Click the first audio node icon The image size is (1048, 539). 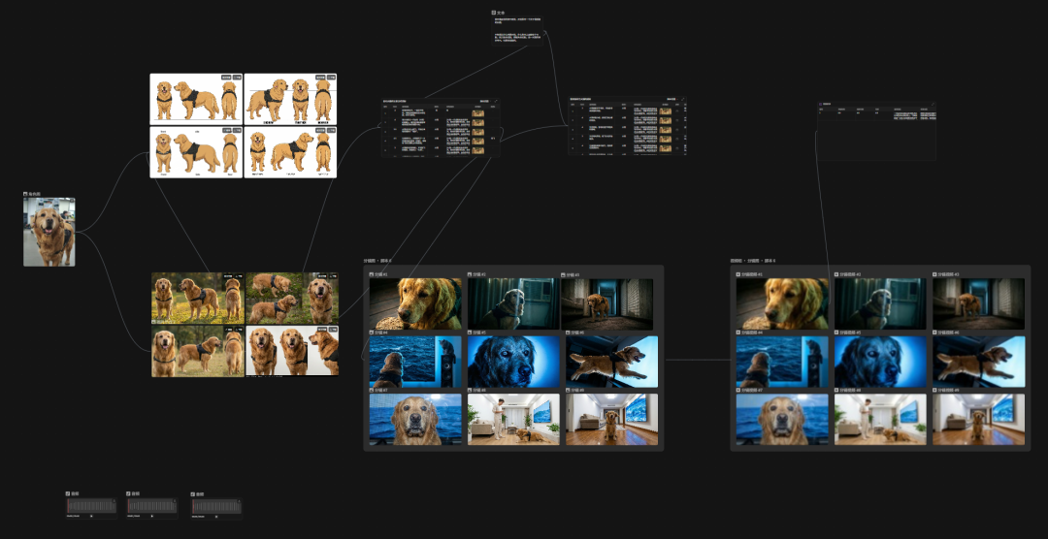tap(68, 493)
